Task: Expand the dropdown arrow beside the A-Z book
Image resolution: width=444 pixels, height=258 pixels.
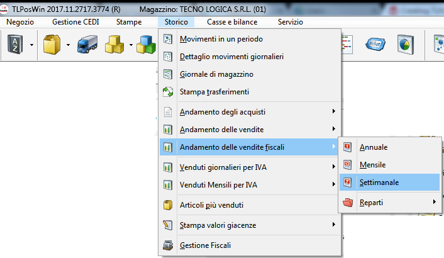Action: click(x=31, y=45)
